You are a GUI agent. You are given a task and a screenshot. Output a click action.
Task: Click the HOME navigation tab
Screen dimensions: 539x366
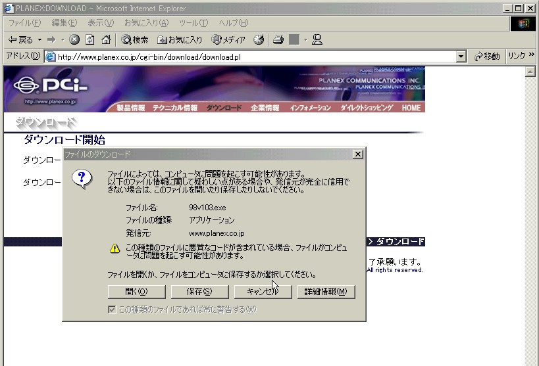coord(411,108)
